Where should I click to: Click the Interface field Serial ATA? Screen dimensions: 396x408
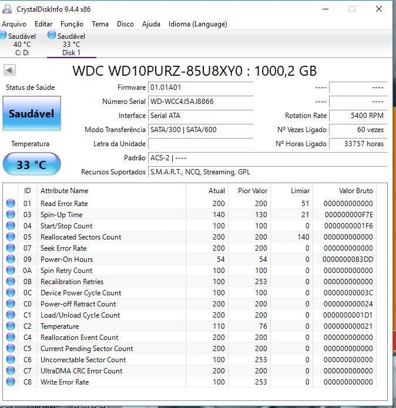click(x=200, y=116)
